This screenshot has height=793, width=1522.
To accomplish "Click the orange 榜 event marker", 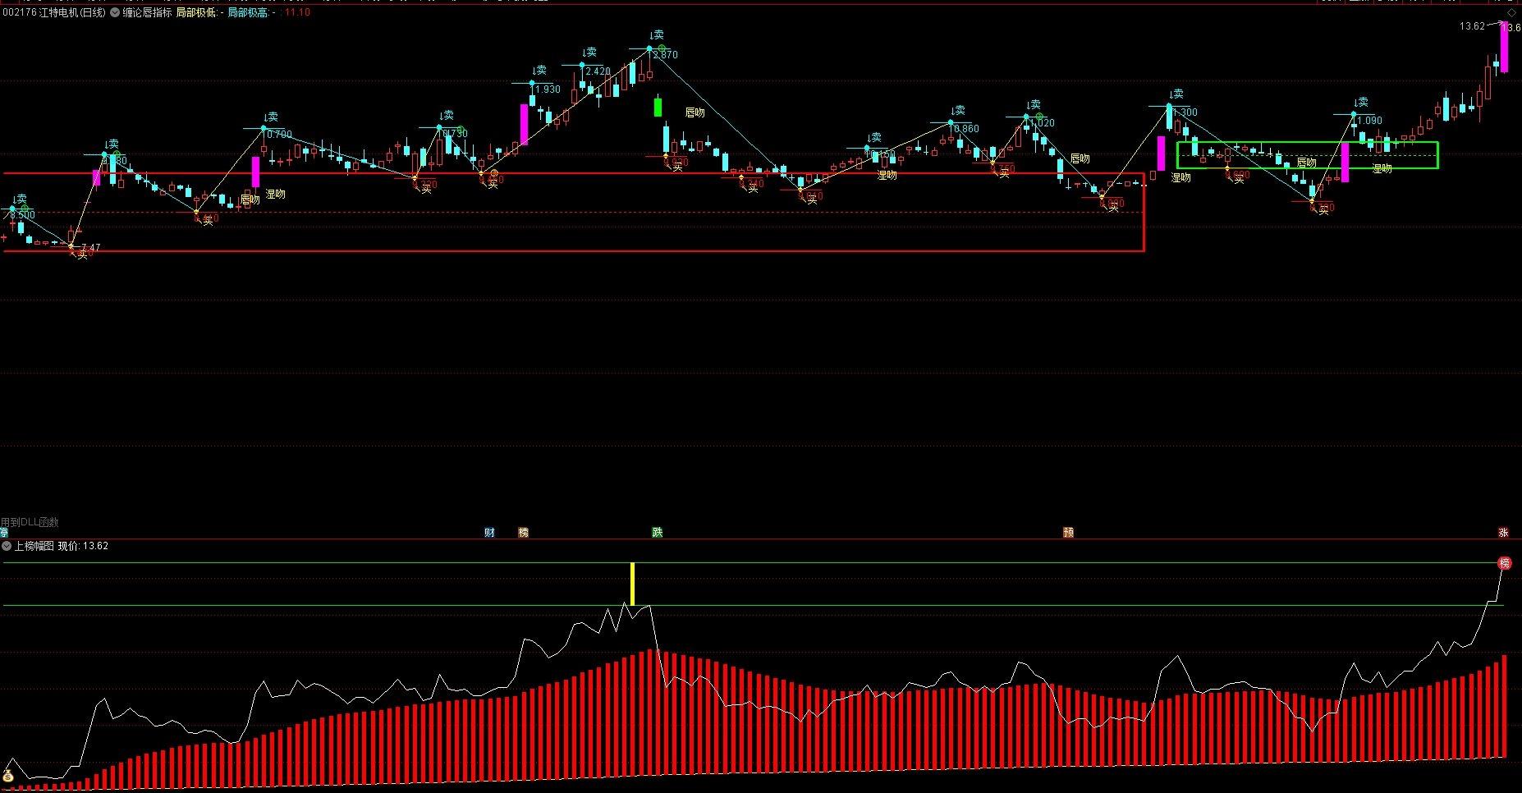I will (524, 533).
